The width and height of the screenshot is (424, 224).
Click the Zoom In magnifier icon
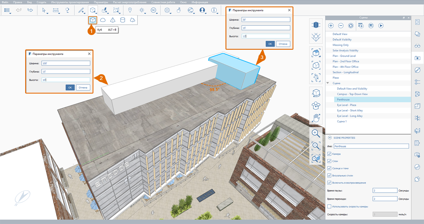(x=316, y=133)
